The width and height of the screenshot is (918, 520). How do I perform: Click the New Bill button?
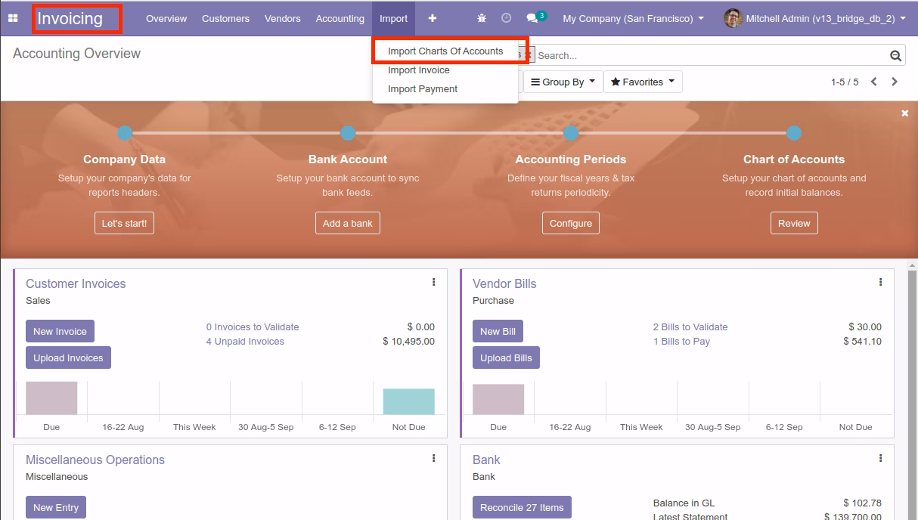(x=498, y=331)
